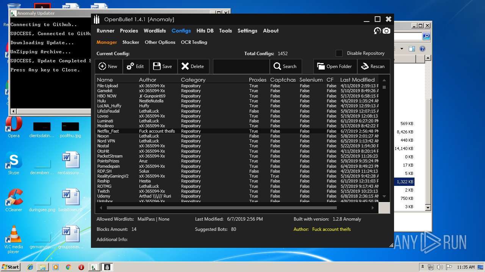The height and width of the screenshot is (272, 485).
Task: Open the configs folder
Action: [335, 66]
